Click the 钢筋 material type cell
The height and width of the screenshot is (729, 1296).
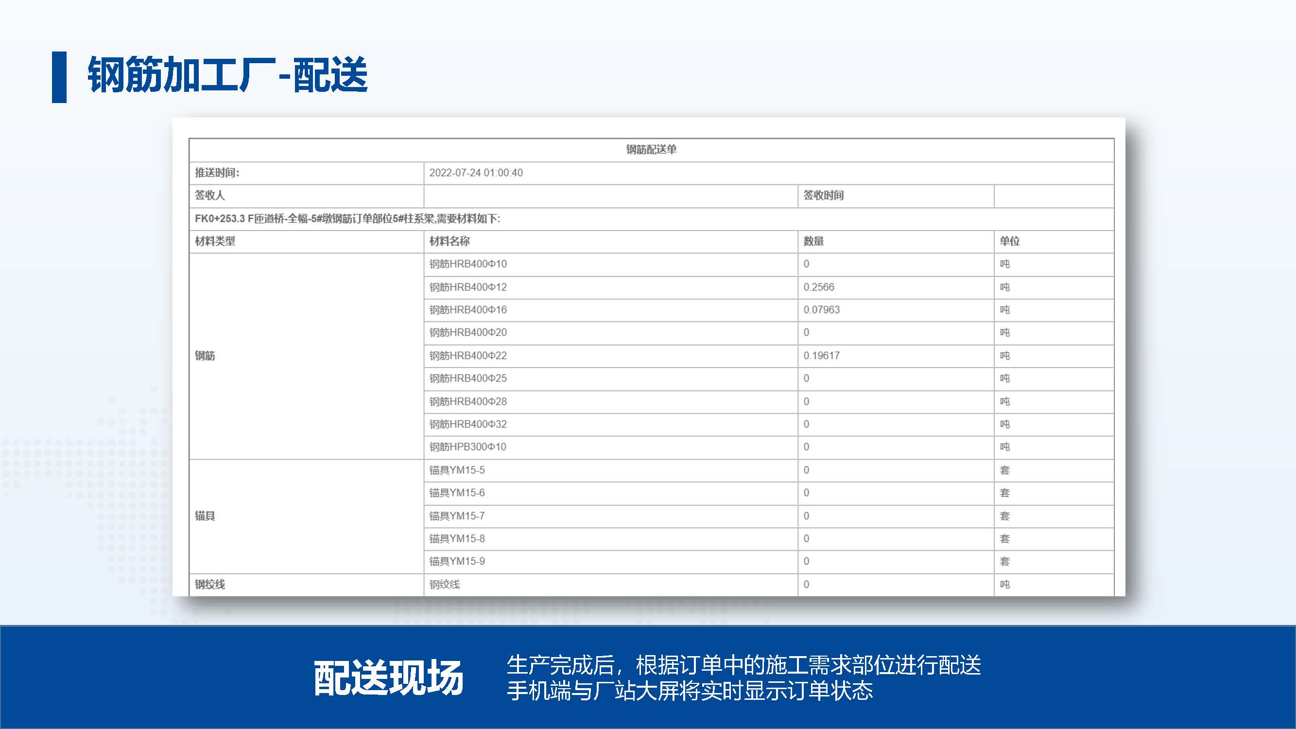(205, 355)
